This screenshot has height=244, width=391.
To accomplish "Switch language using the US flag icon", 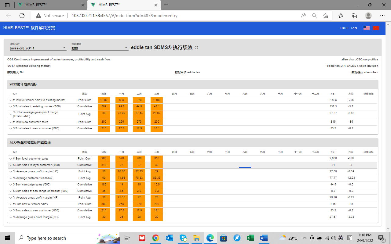I will [366, 28].
